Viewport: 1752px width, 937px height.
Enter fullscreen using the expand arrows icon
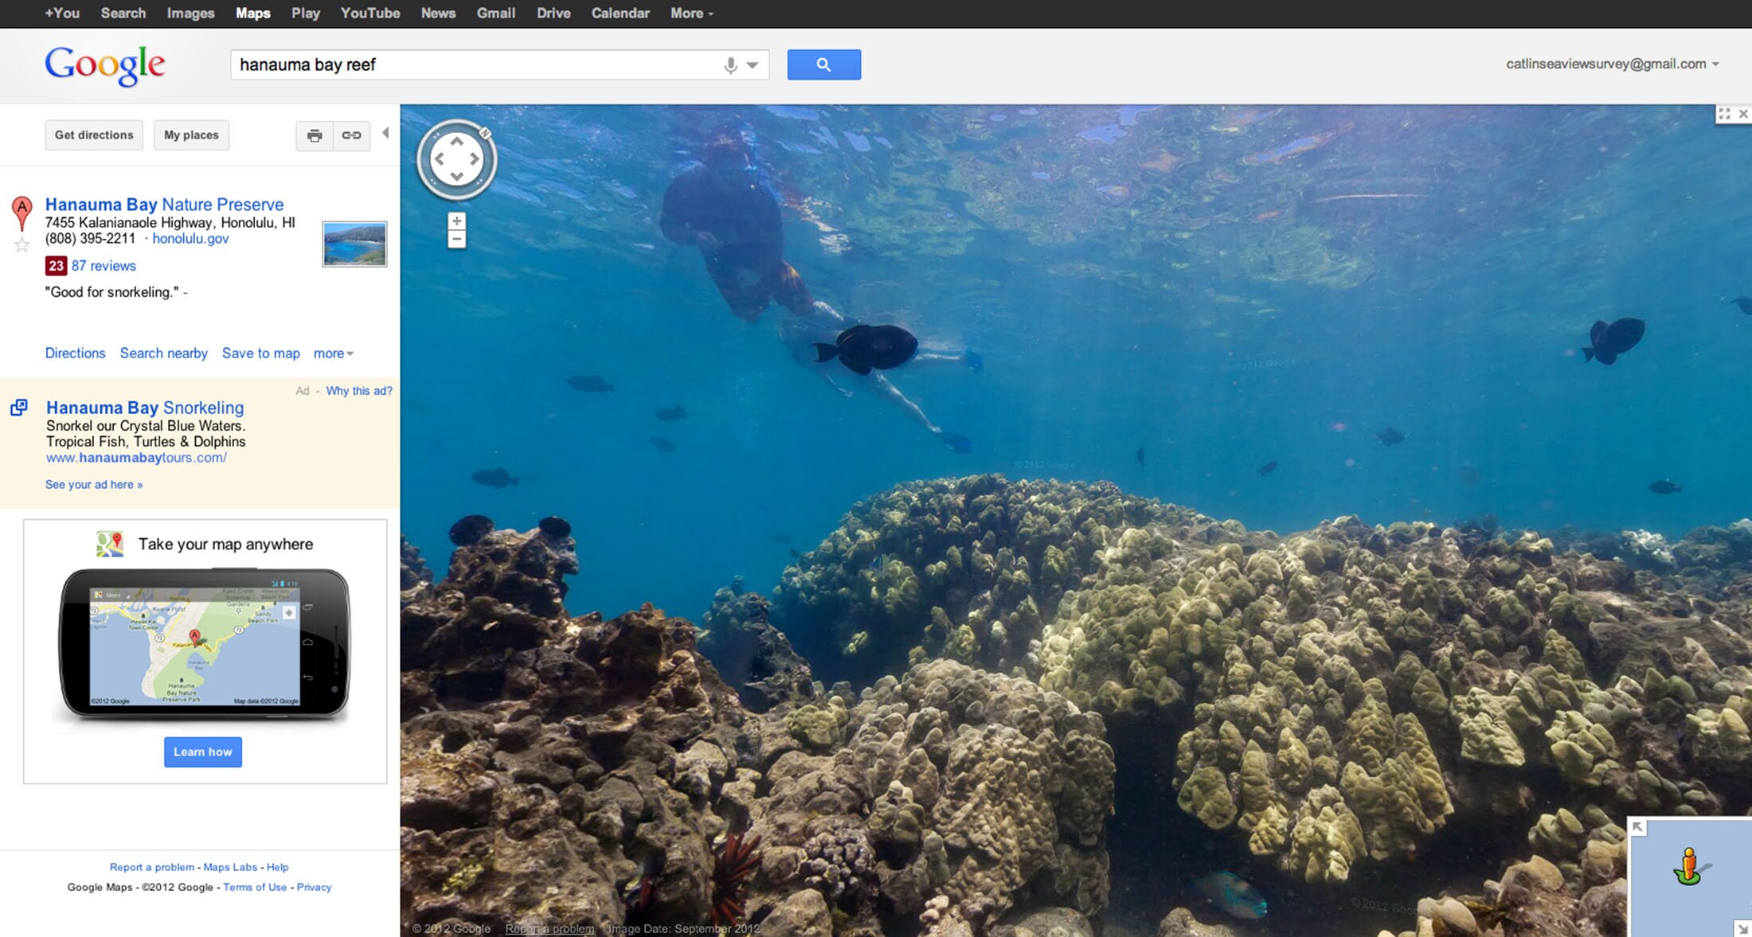click(1725, 114)
